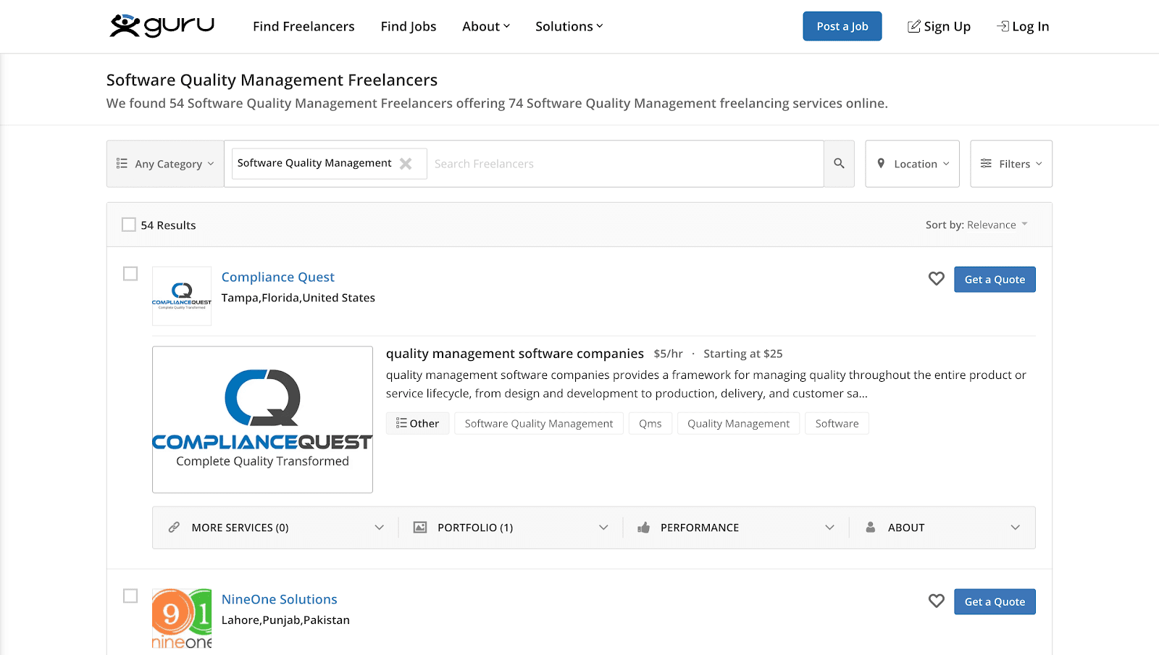Click the Compliance Quest profile logo

click(182, 296)
